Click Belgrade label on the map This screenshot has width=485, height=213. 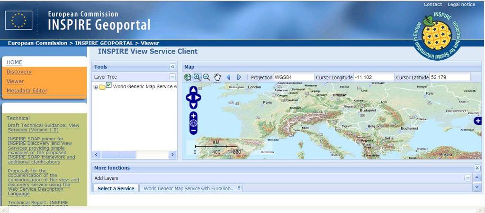[376, 126]
